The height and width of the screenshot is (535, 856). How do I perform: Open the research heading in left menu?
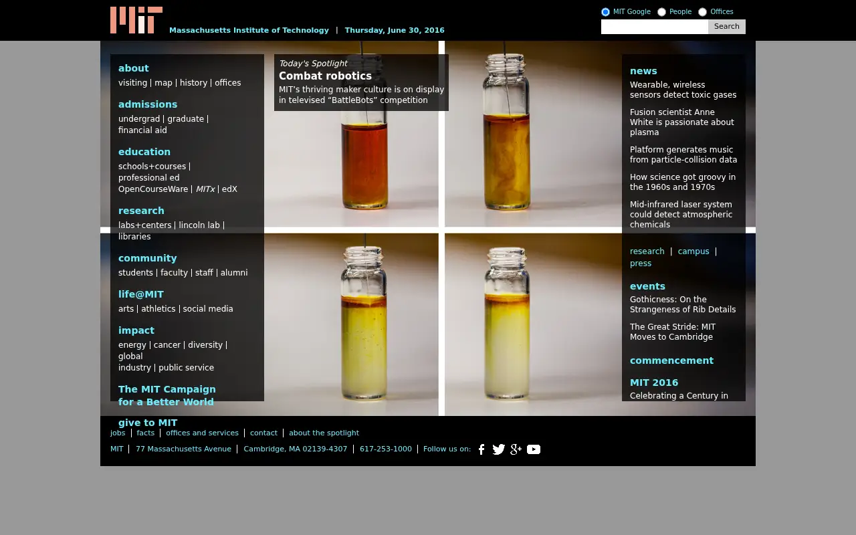(141, 211)
